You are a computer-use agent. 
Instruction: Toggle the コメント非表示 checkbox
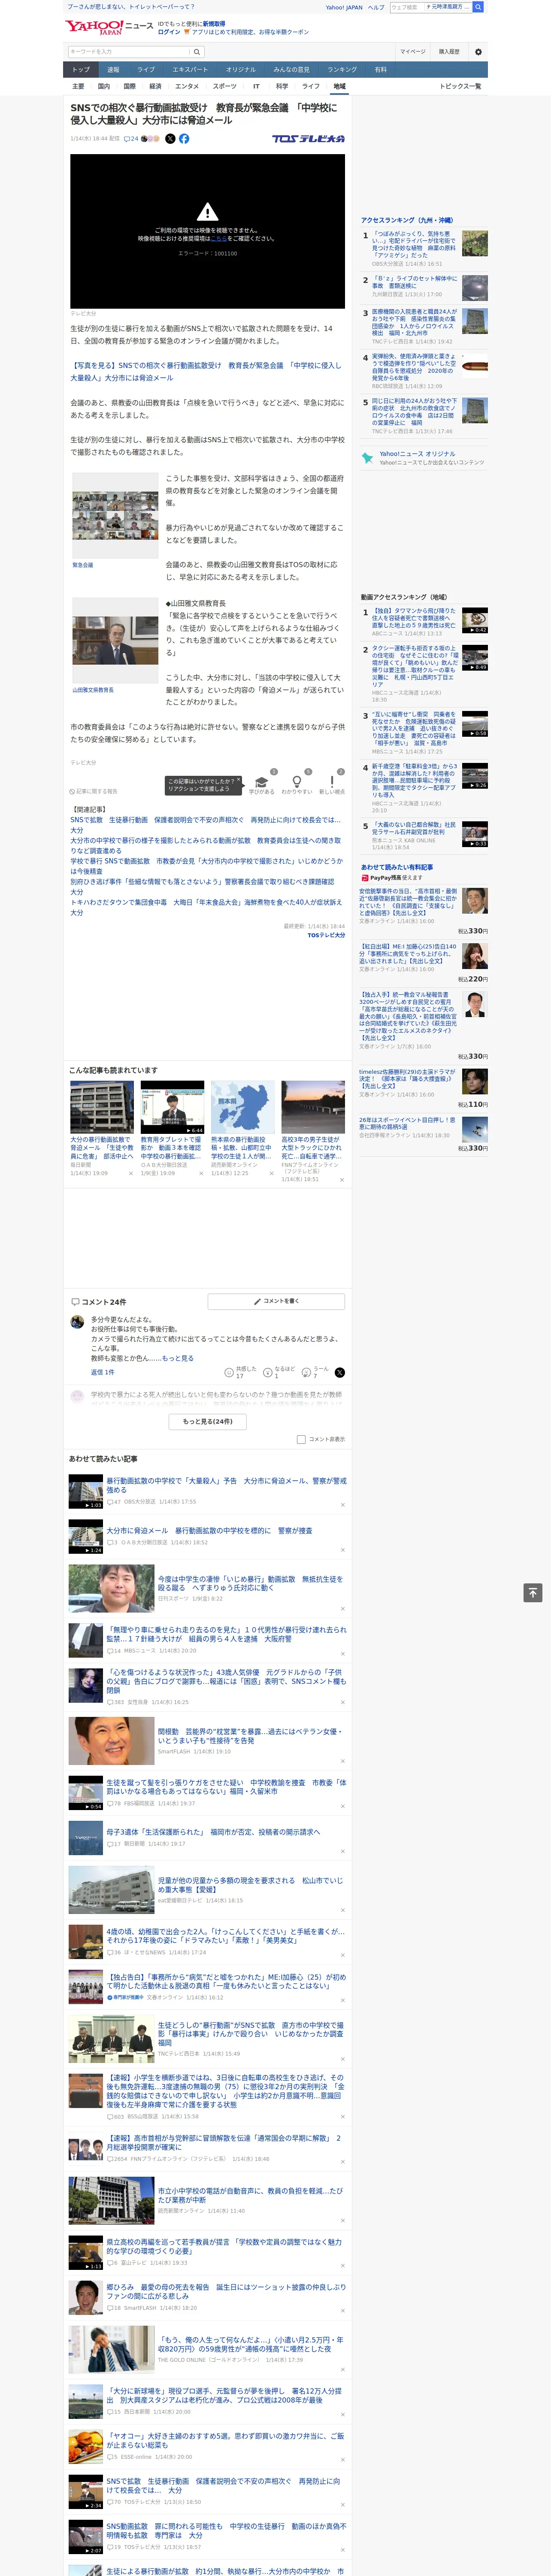(x=301, y=1439)
